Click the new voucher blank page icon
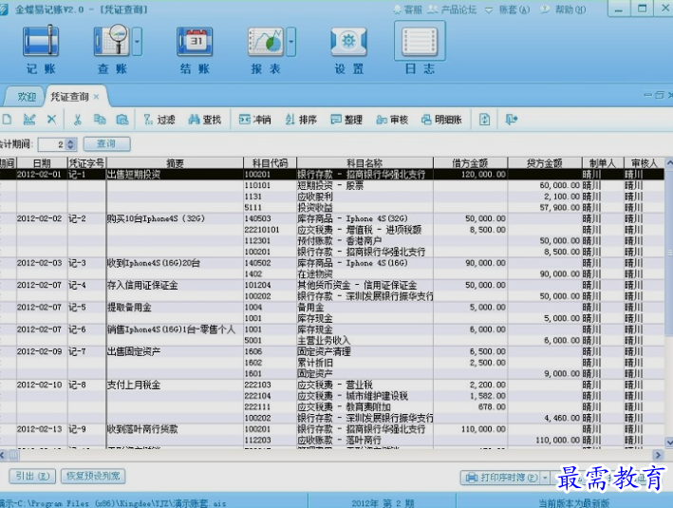 (x=7, y=119)
